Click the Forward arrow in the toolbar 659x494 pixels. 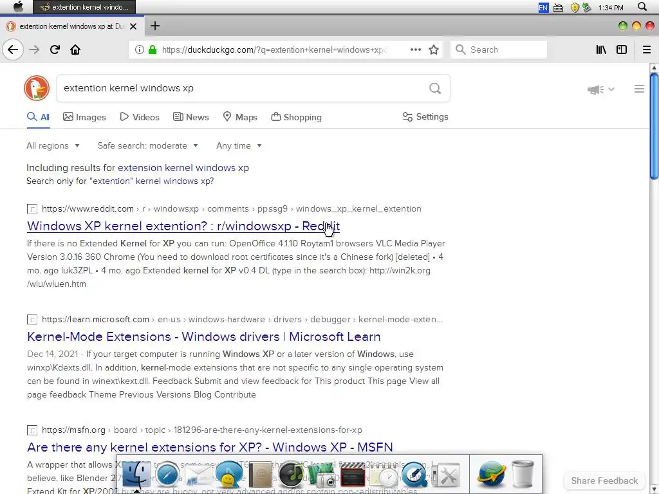(34, 50)
